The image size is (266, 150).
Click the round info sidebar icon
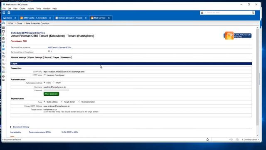pos(3,76)
